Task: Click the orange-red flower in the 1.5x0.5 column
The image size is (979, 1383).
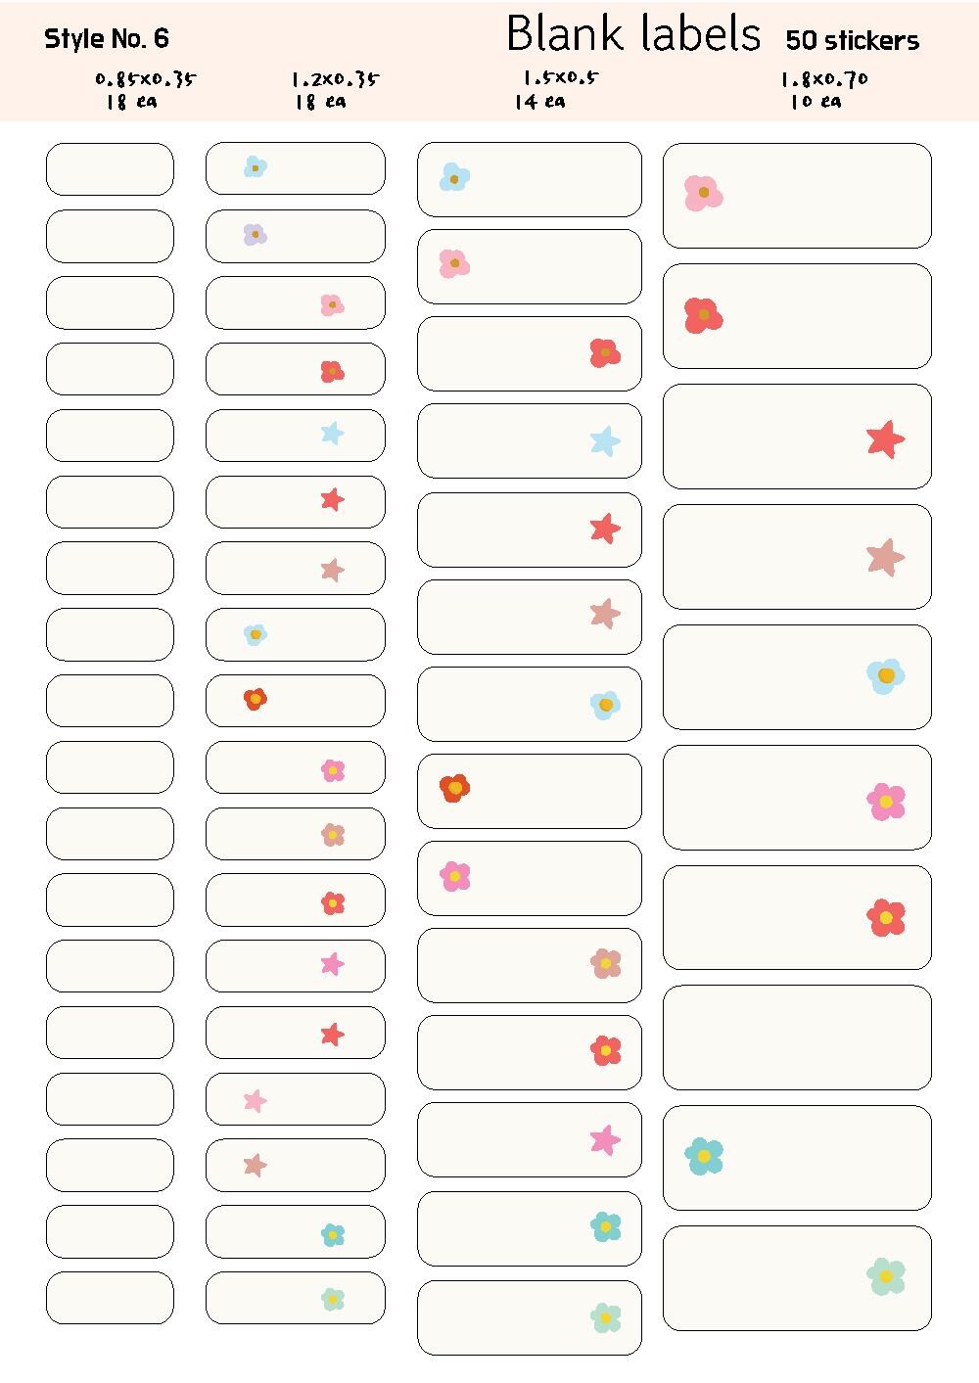Action: (x=454, y=788)
